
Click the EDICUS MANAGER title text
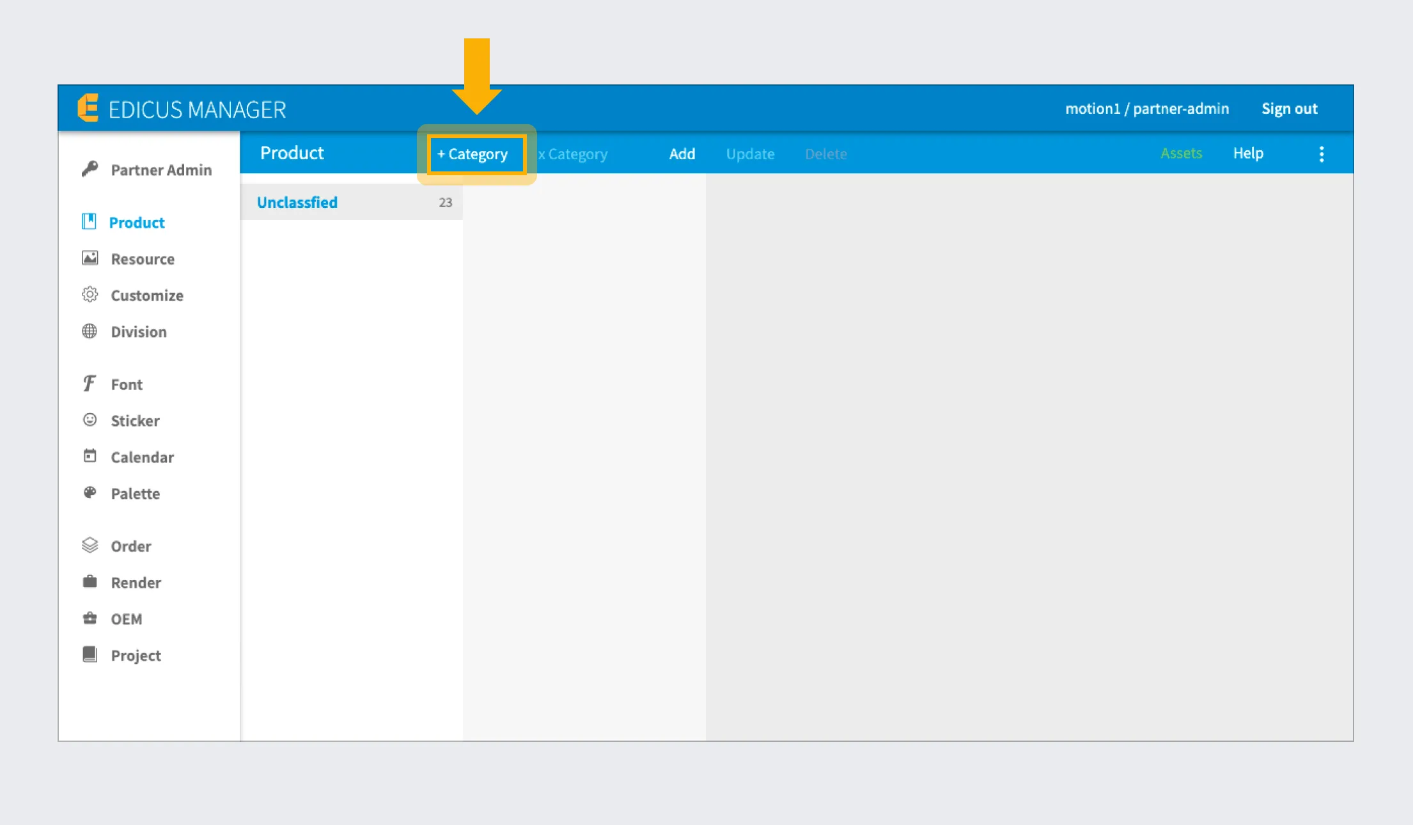[x=198, y=109]
